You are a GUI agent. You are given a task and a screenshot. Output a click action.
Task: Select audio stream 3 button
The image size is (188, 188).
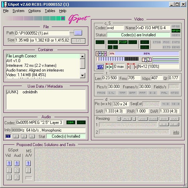(x=24, y=136)
